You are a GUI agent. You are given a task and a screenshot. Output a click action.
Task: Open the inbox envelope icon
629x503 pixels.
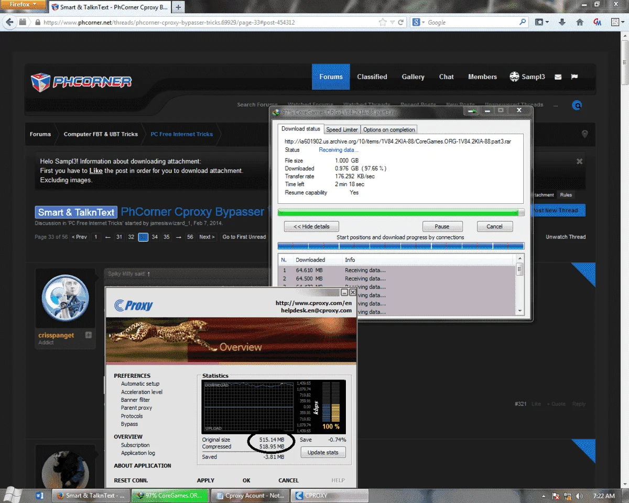click(x=558, y=77)
